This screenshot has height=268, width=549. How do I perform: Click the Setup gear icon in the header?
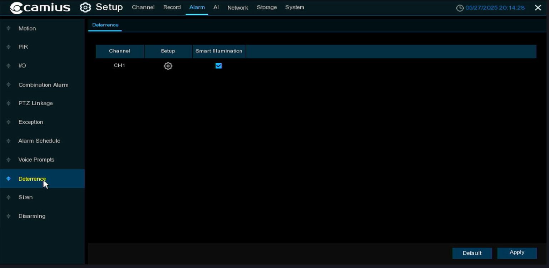(85, 7)
